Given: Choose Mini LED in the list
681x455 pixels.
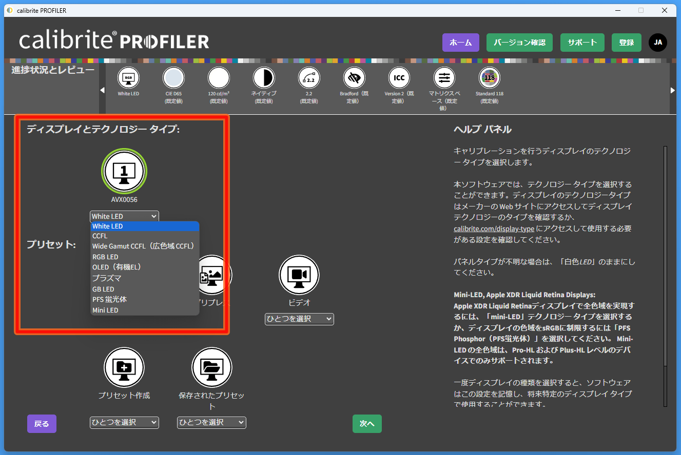Looking at the screenshot, I should [145, 310].
